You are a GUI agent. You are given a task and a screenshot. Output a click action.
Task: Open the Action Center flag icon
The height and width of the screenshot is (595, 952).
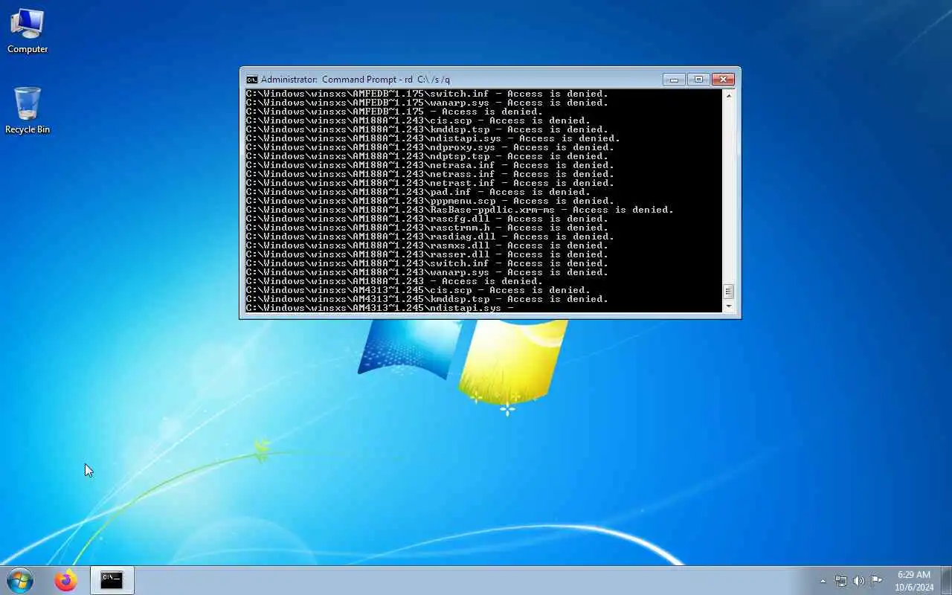[876, 581]
